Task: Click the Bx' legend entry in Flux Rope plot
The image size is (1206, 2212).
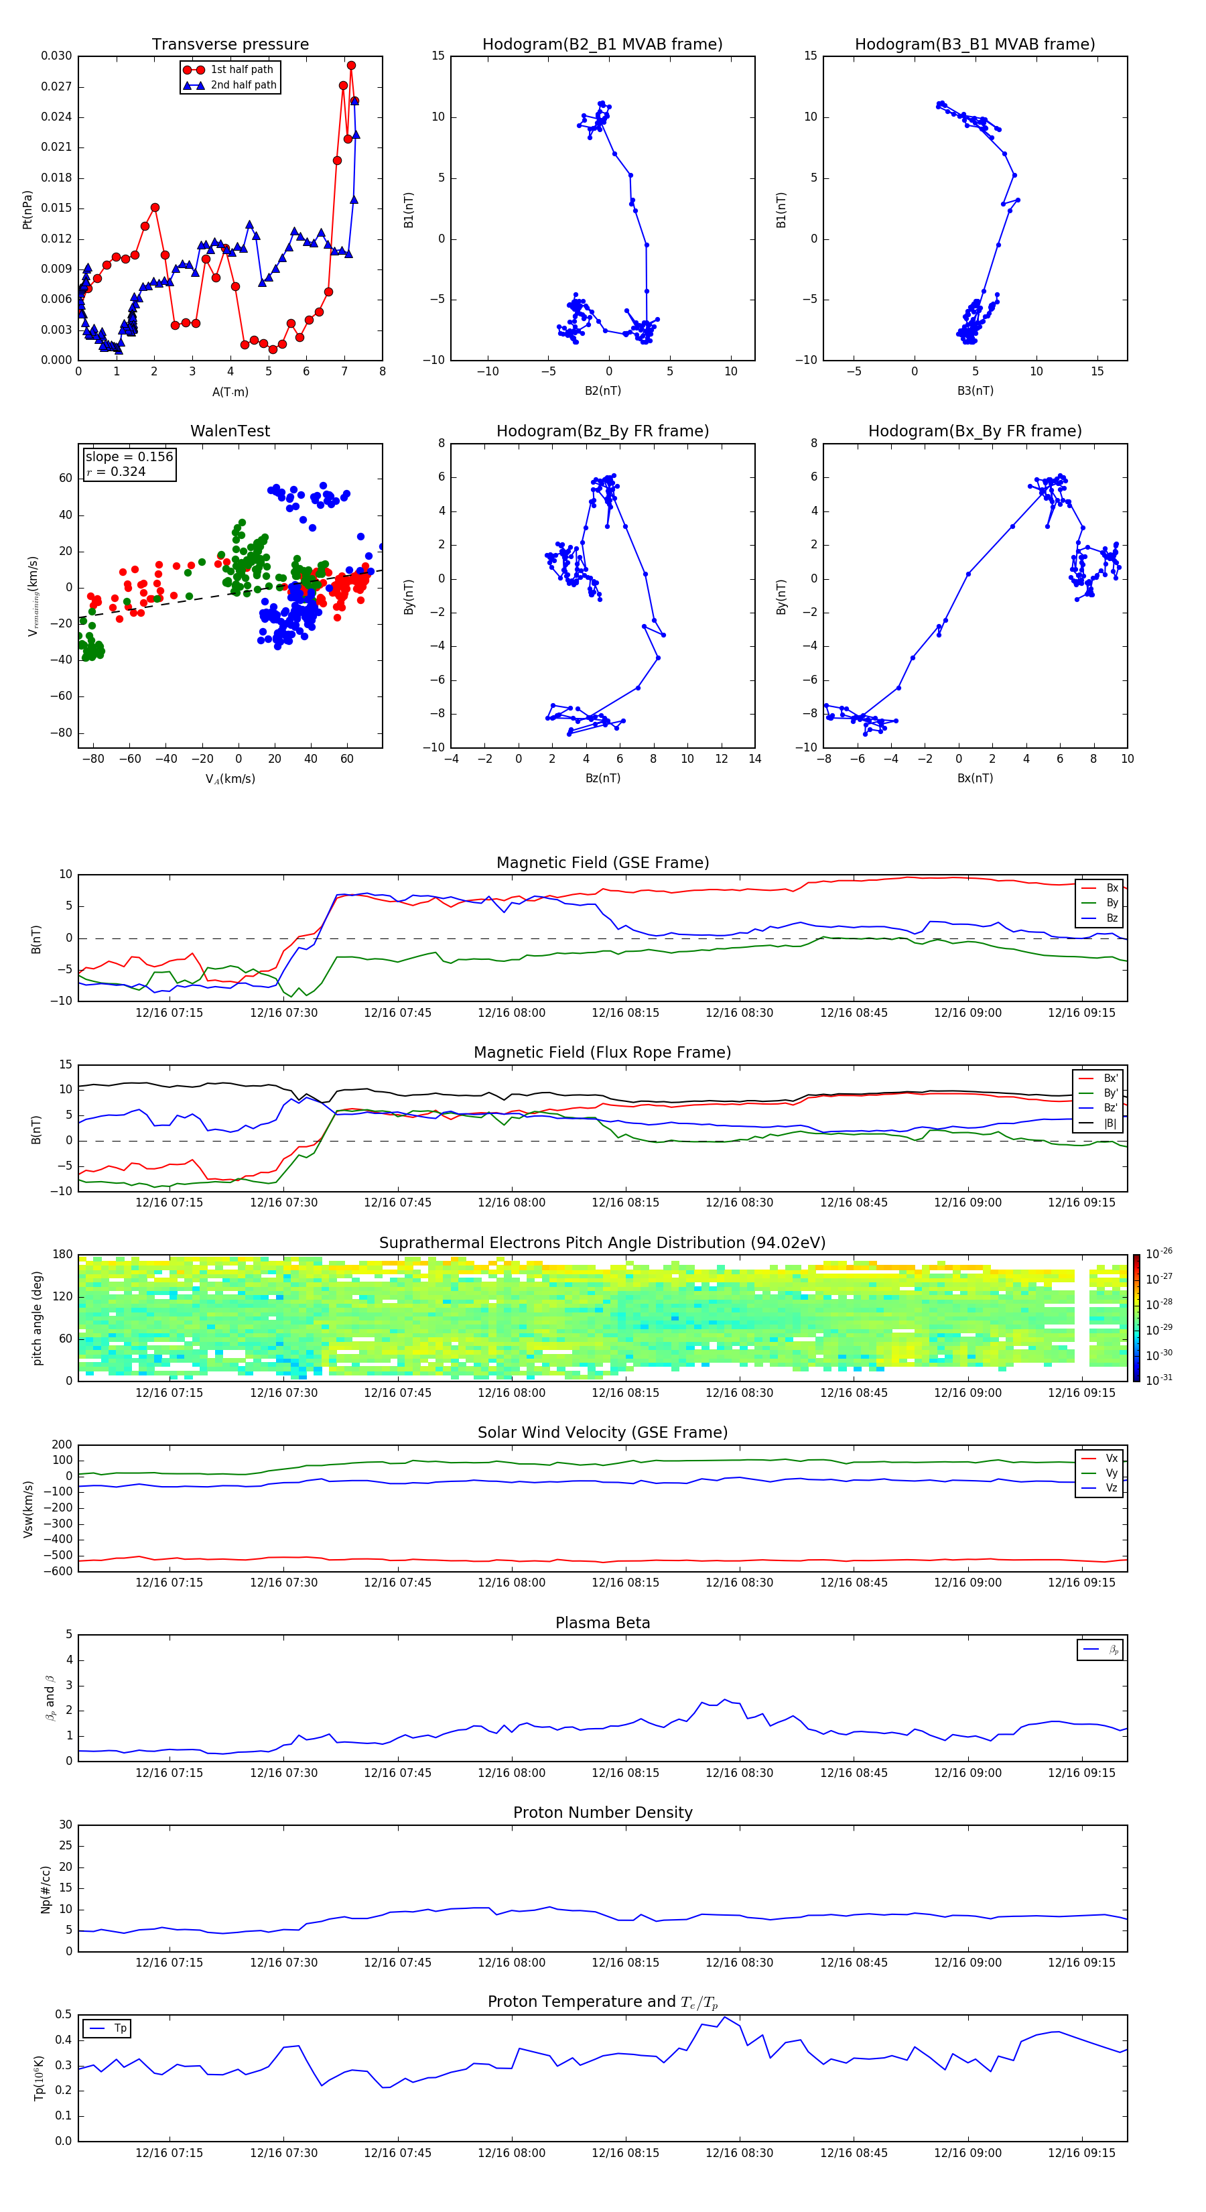Action: point(1099,1079)
